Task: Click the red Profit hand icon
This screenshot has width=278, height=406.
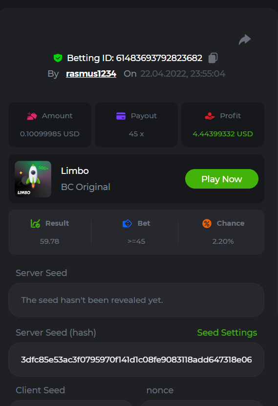Action: click(210, 116)
